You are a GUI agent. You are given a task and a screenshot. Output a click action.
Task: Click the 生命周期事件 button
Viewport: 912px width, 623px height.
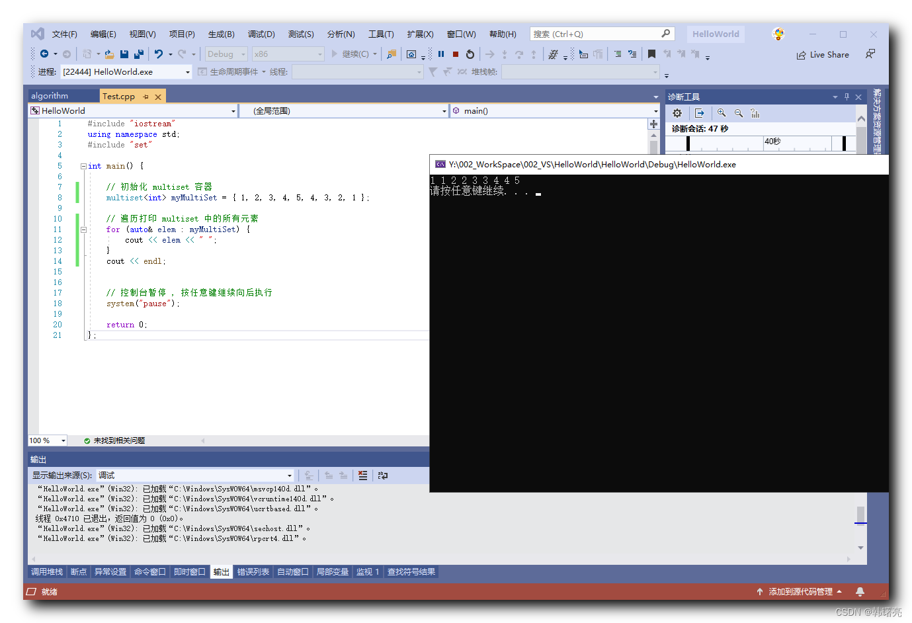tap(228, 71)
